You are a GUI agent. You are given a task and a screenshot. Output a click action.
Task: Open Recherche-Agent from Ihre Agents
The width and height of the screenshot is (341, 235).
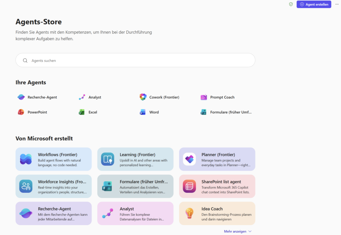(x=42, y=97)
